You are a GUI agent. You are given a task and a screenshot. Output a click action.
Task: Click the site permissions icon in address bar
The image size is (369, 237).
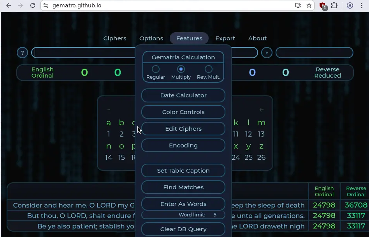tap(47, 5)
